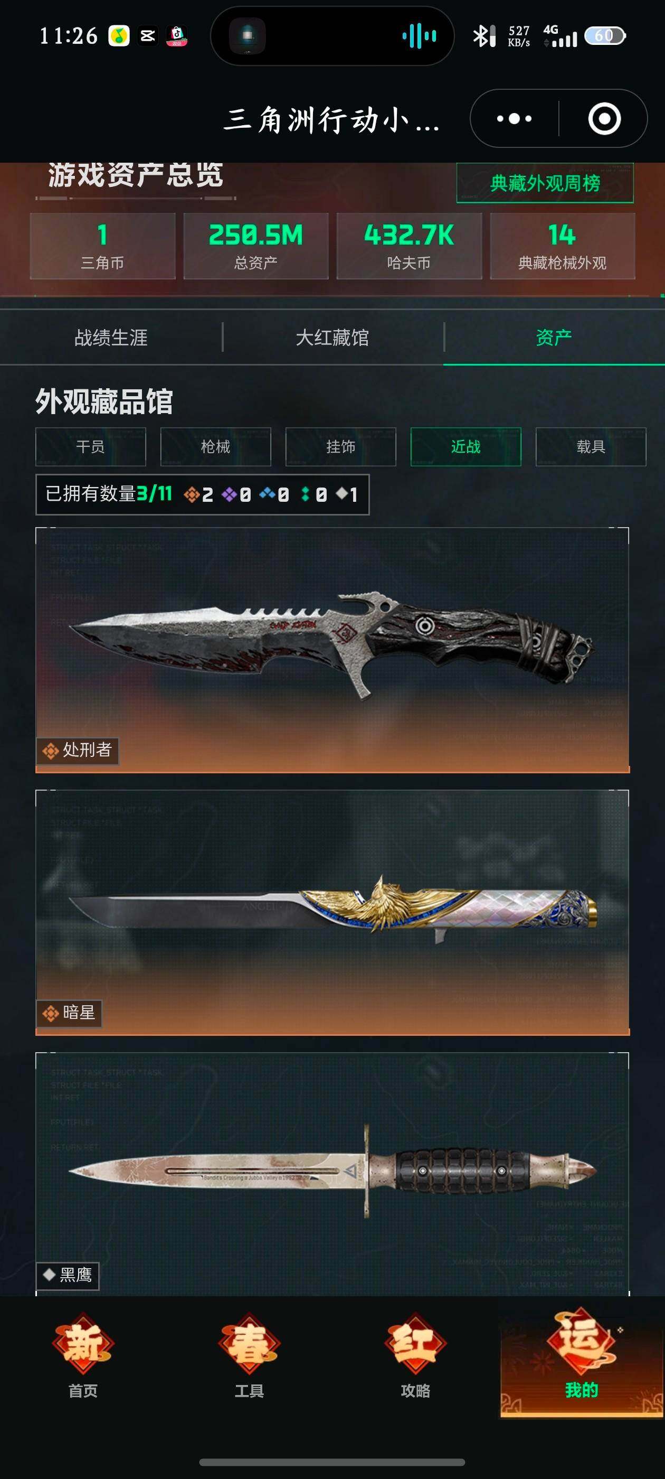Image resolution: width=665 pixels, height=1479 pixels.
Task: Switch to the 战绩生涯 tab
Action: point(111,337)
